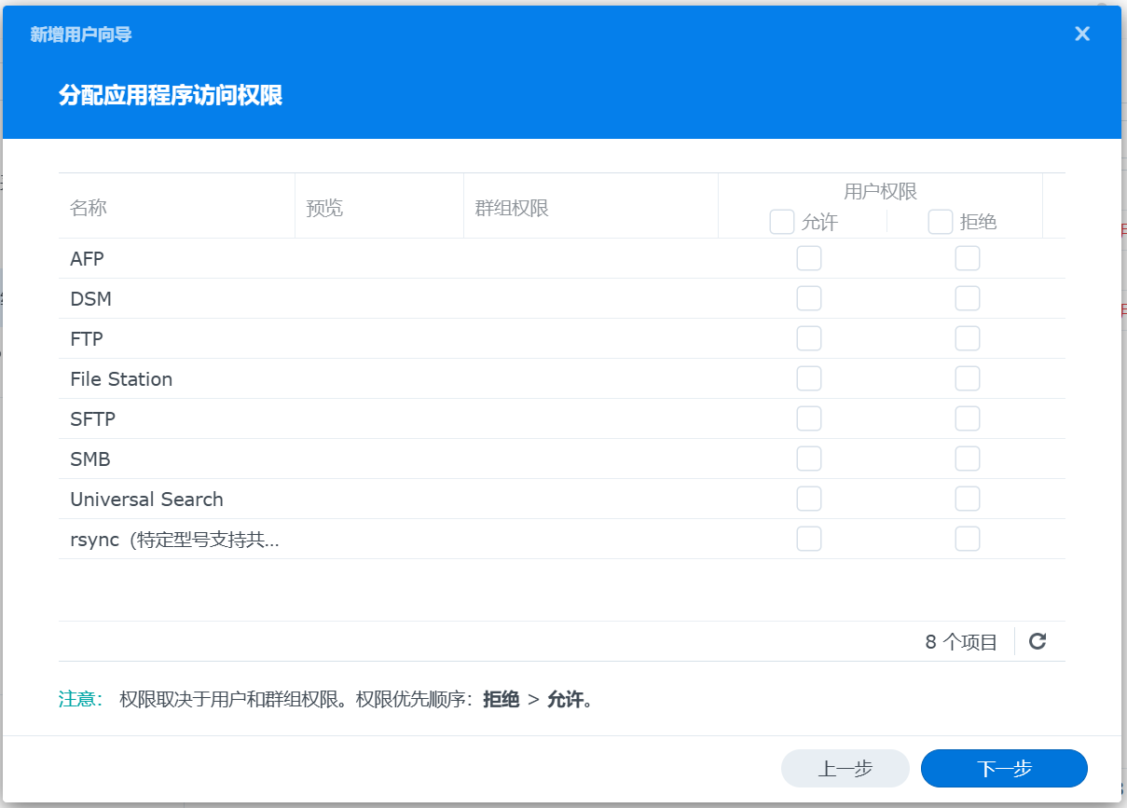Refresh the application permissions list

[x=1037, y=640]
